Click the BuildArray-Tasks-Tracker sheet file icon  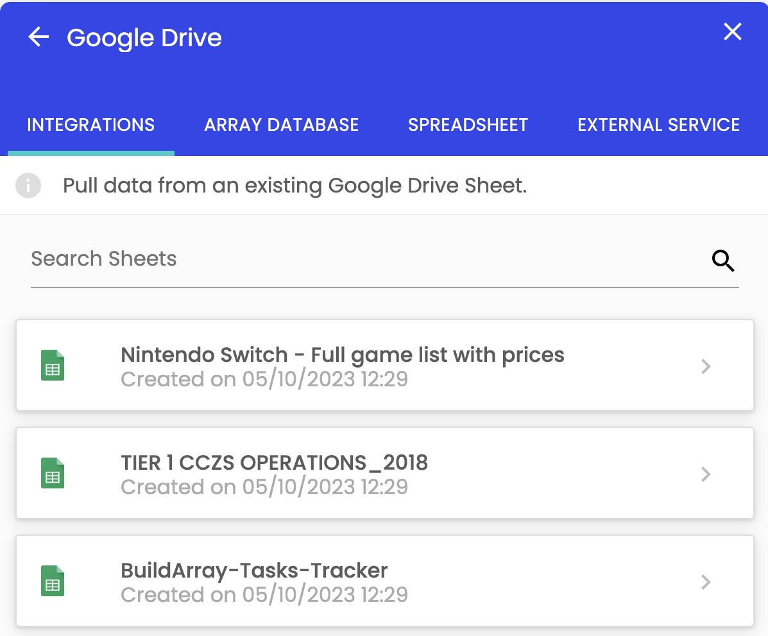pyautogui.click(x=53, y=581)
